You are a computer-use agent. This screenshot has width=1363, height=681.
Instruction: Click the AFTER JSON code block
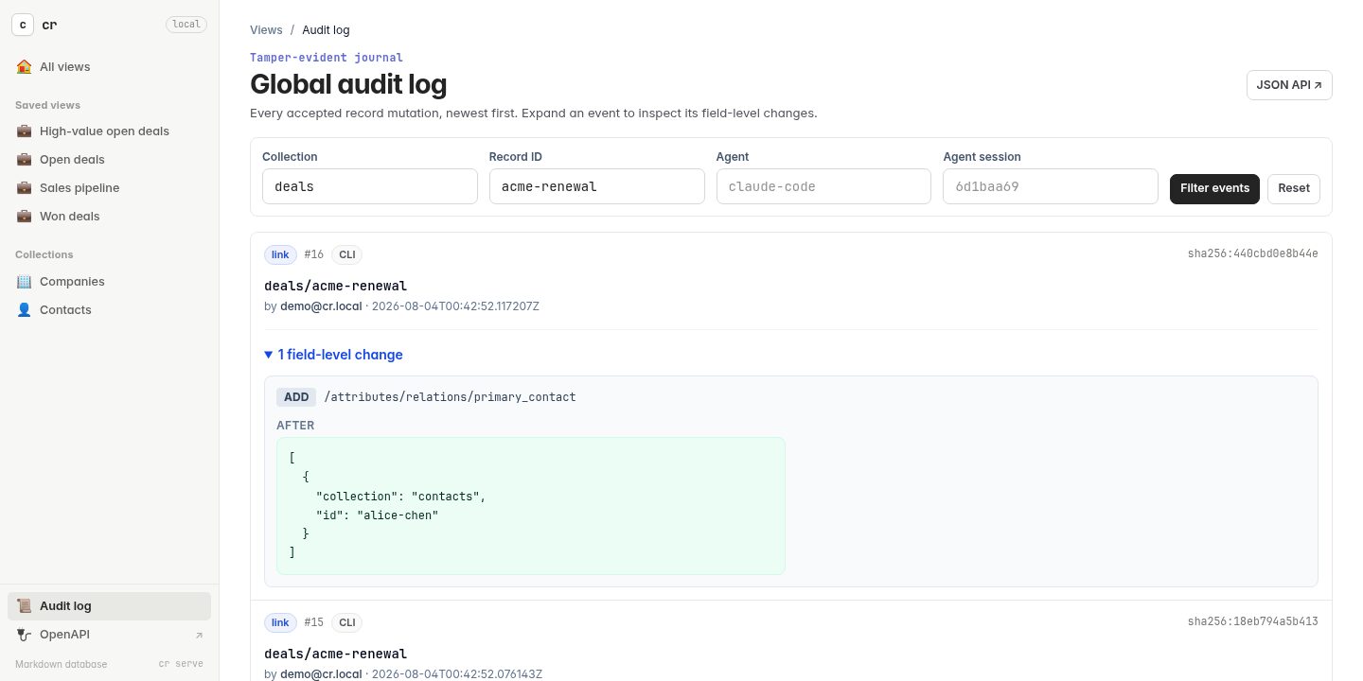click(x=531, y=506)
